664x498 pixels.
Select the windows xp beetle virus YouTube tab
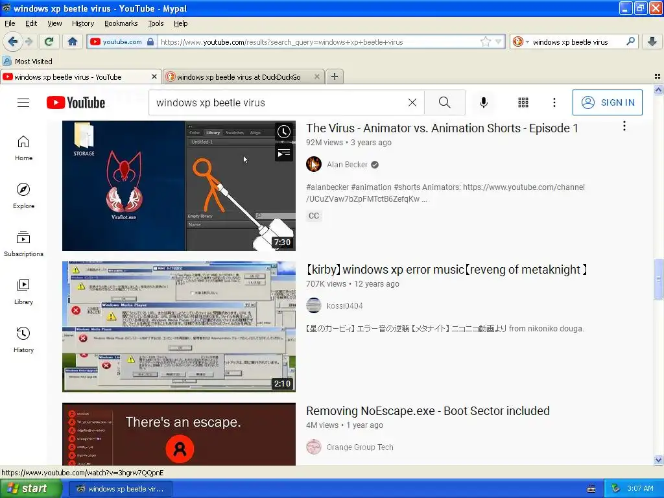tap(67, 77)
